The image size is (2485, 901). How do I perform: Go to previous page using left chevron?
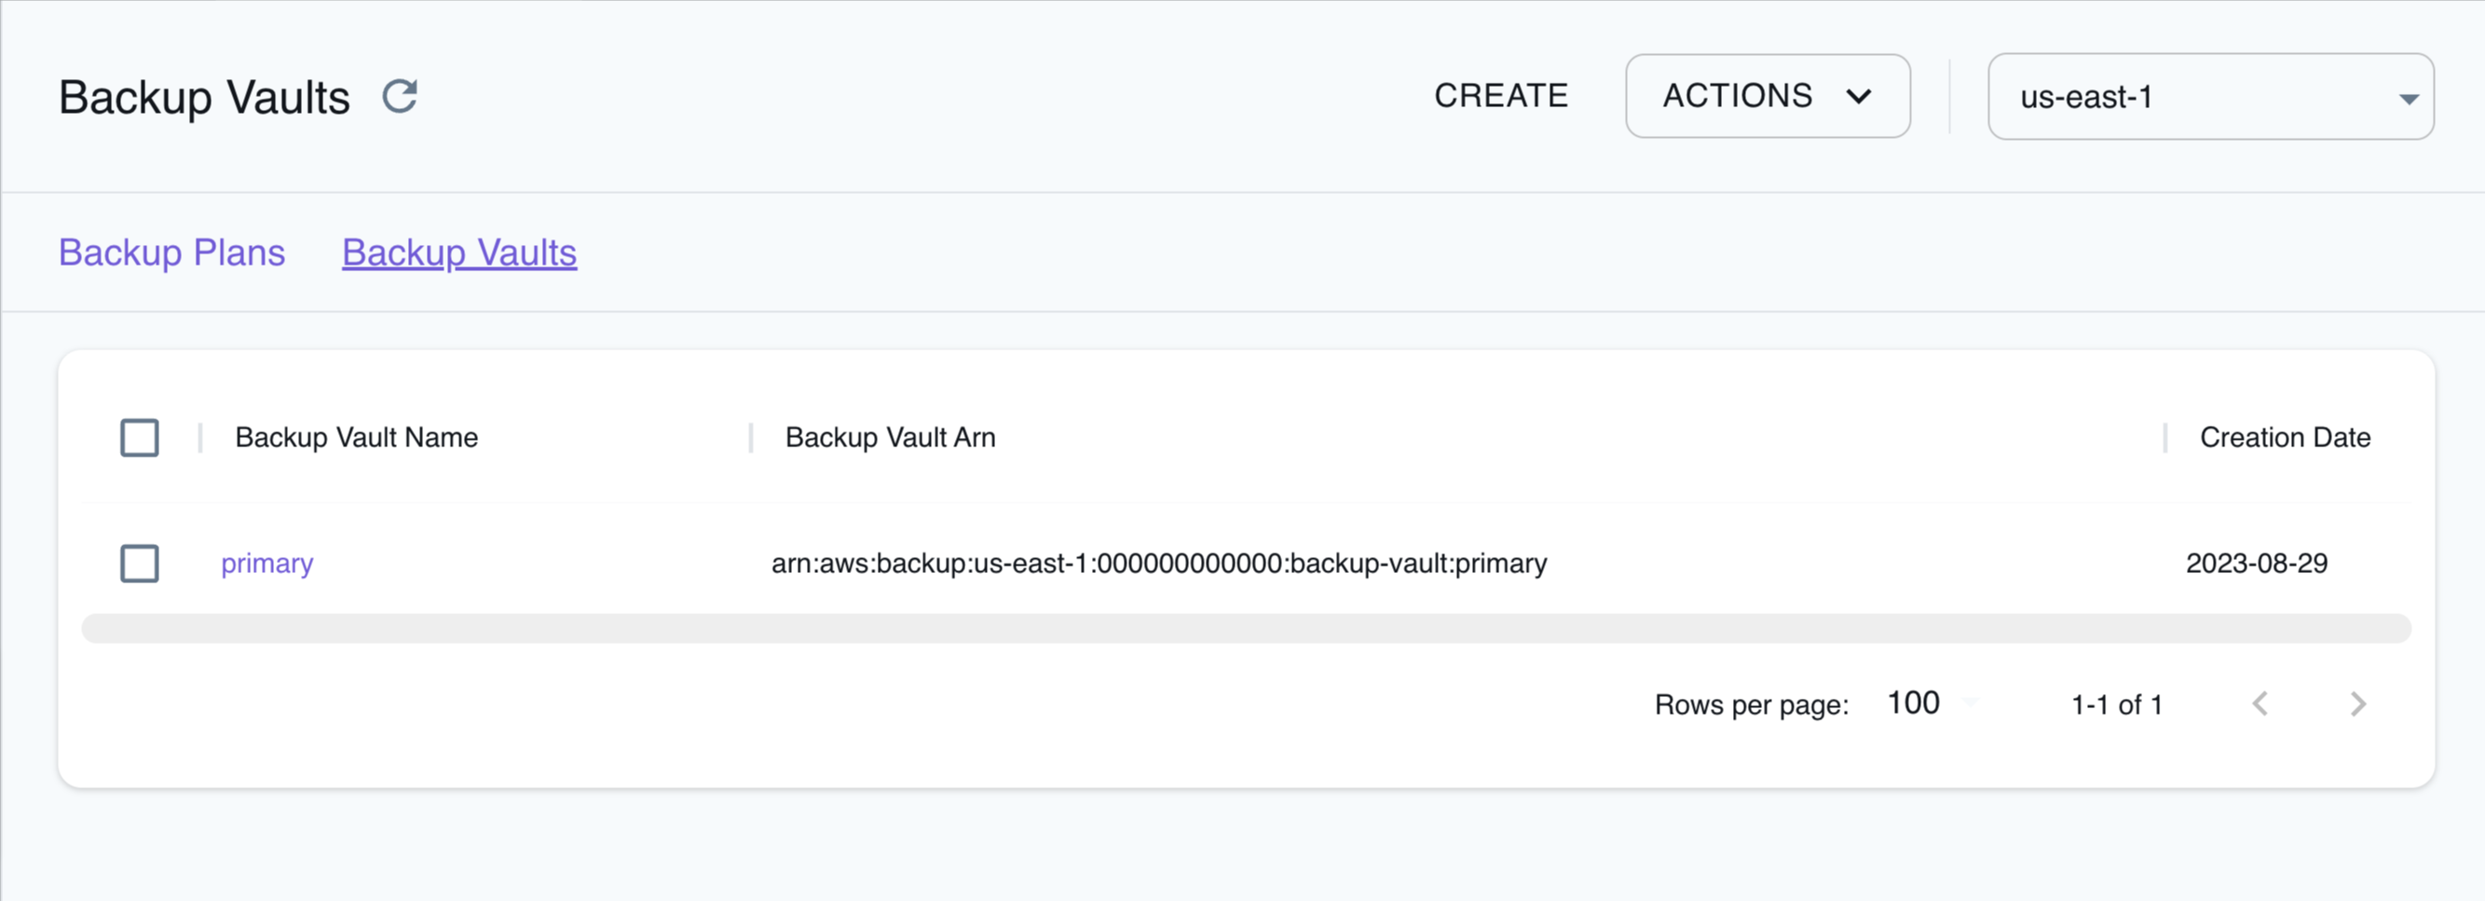[2260, 703]
